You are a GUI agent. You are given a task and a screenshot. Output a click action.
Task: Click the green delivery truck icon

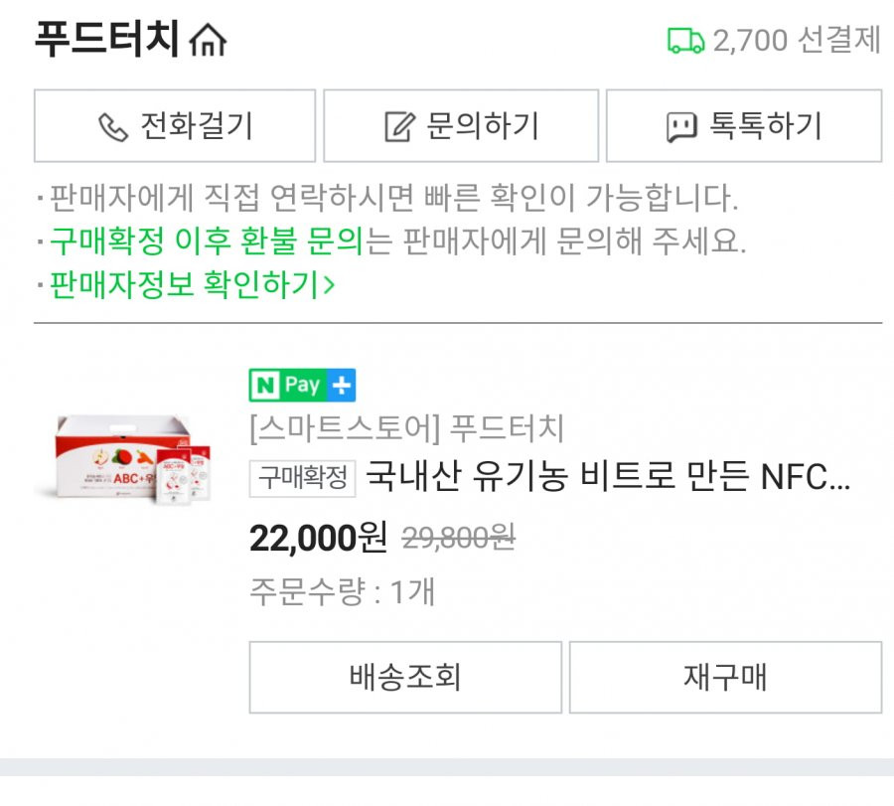(685, 41)
